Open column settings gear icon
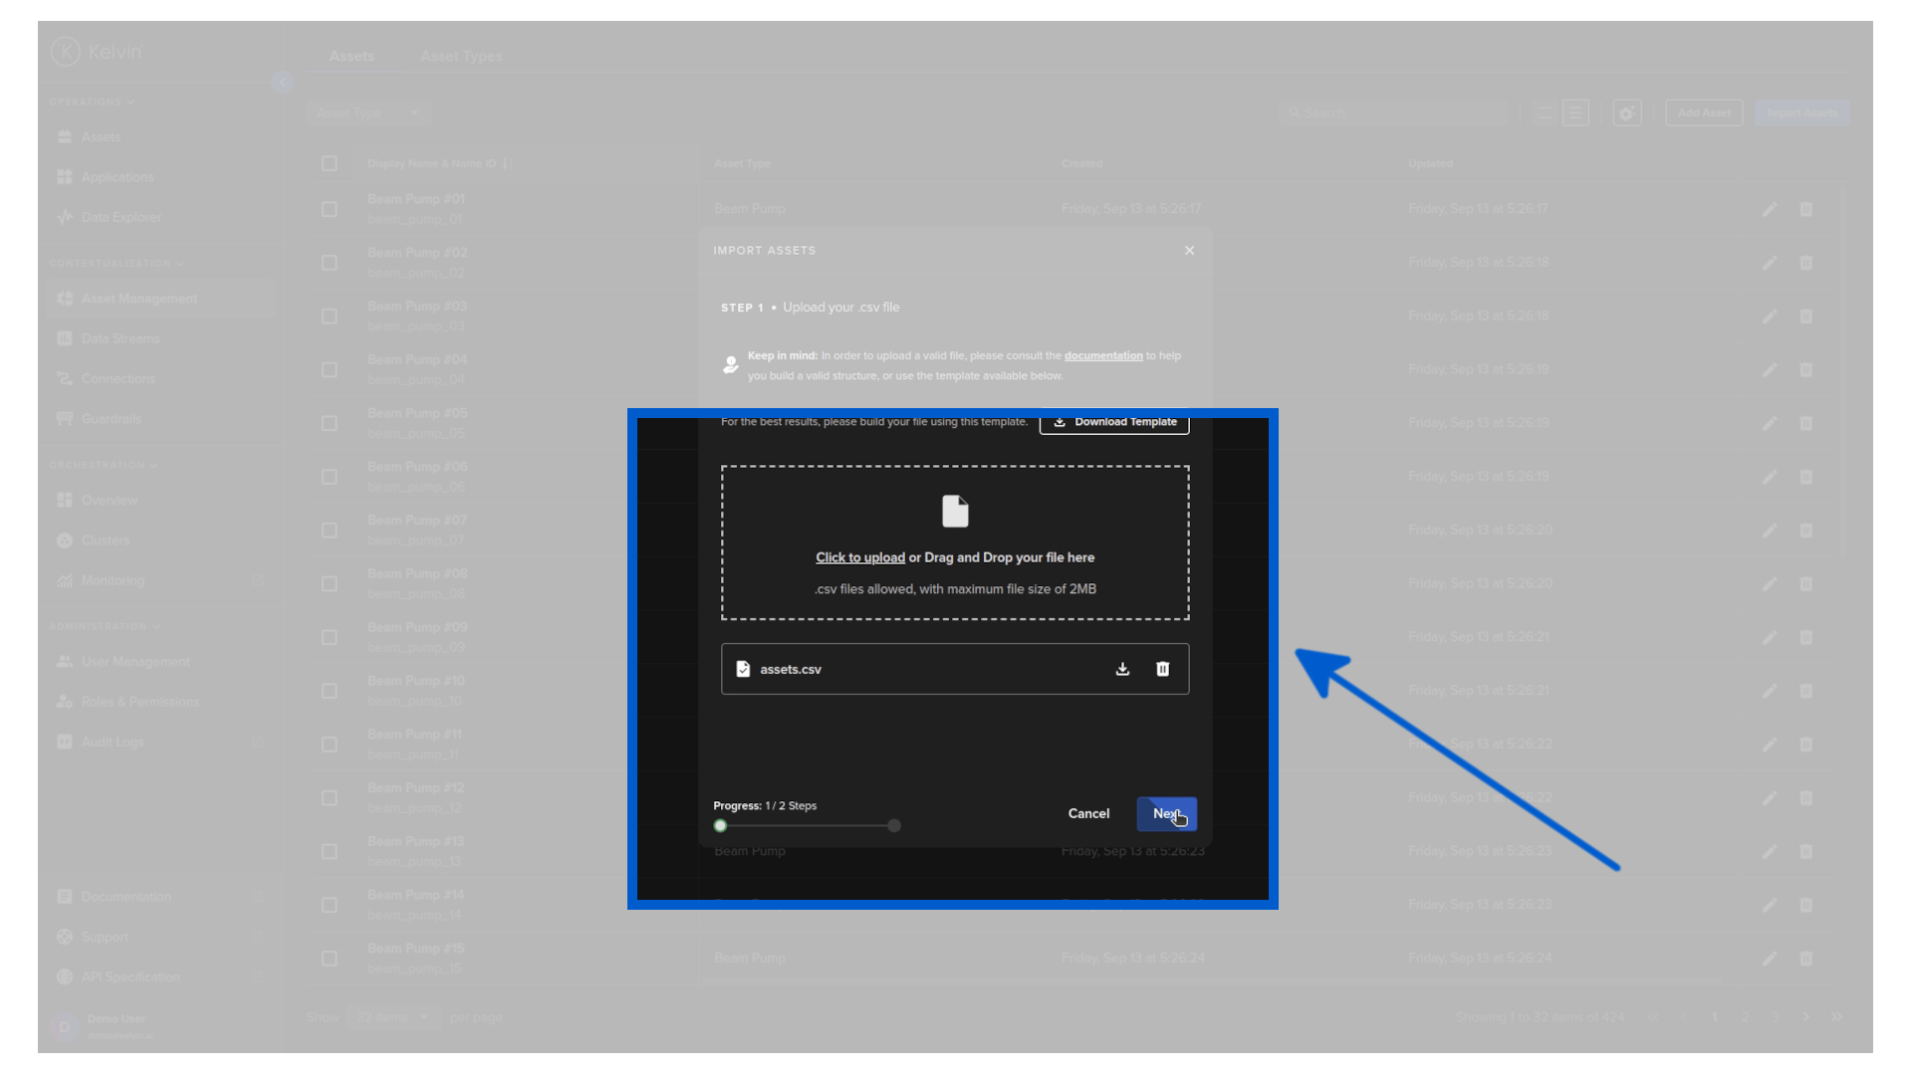Image resolution: width=1912 pixels, height=1075 pixels. click(1627, 113)
